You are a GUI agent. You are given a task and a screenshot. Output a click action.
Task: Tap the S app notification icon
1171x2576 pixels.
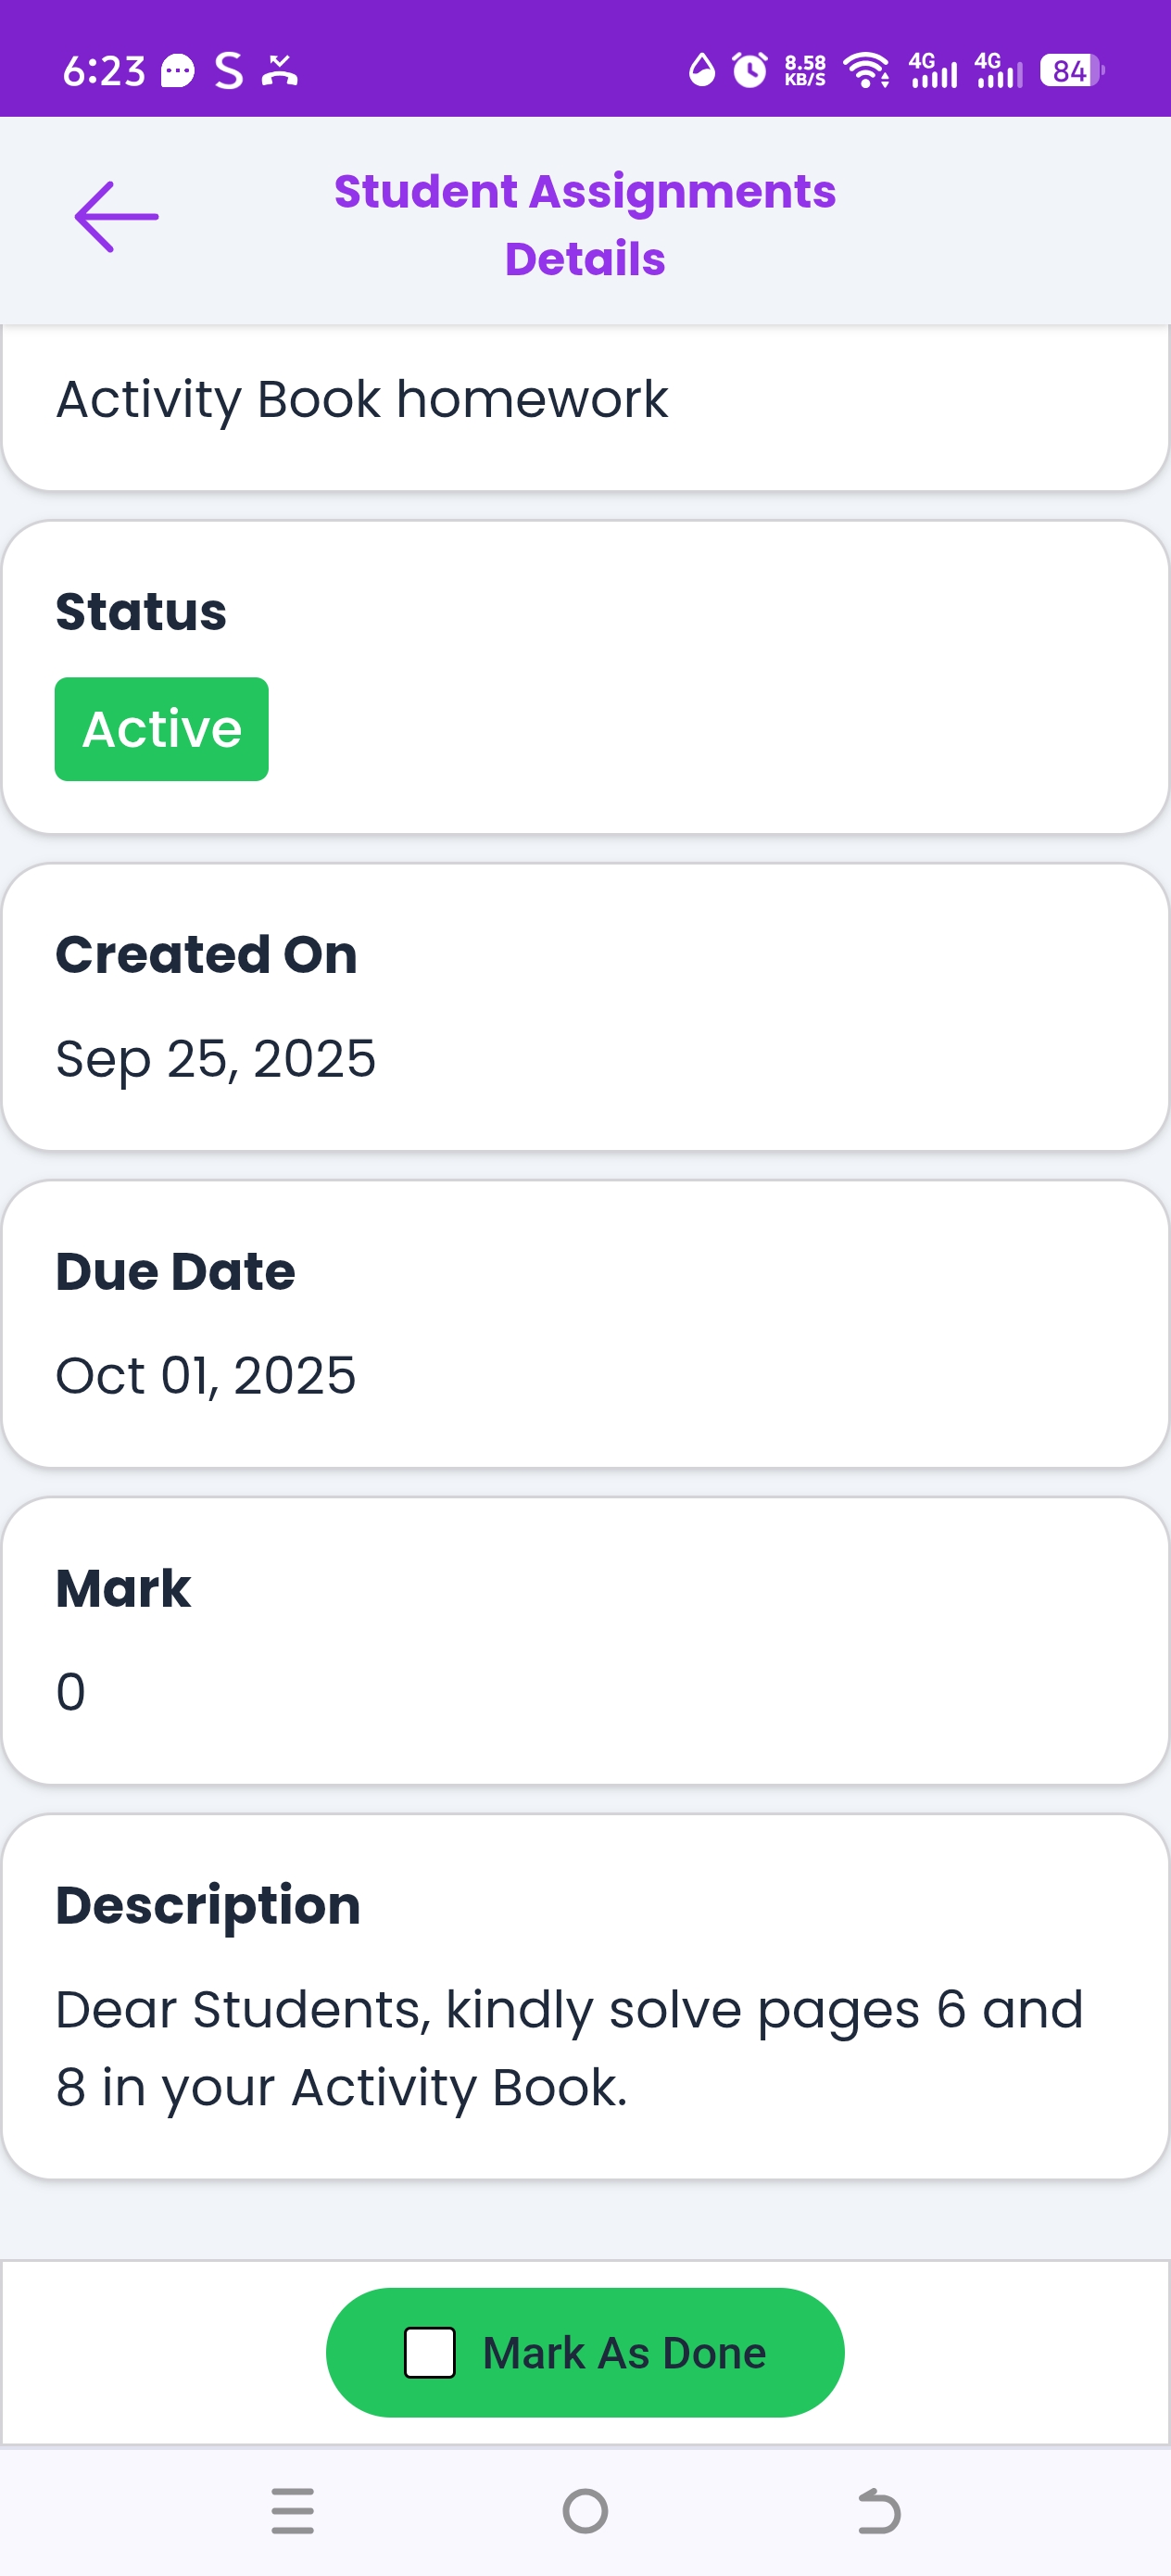pos(229,71)
